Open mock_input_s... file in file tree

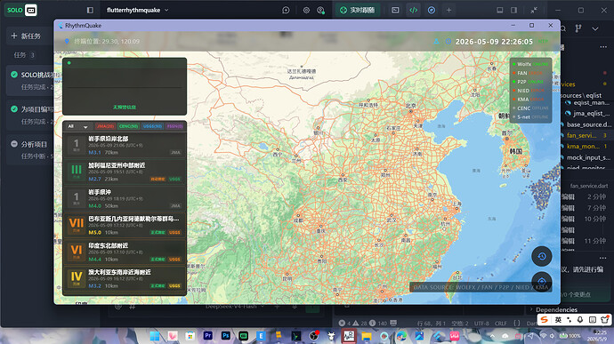[x=588, y=157]
